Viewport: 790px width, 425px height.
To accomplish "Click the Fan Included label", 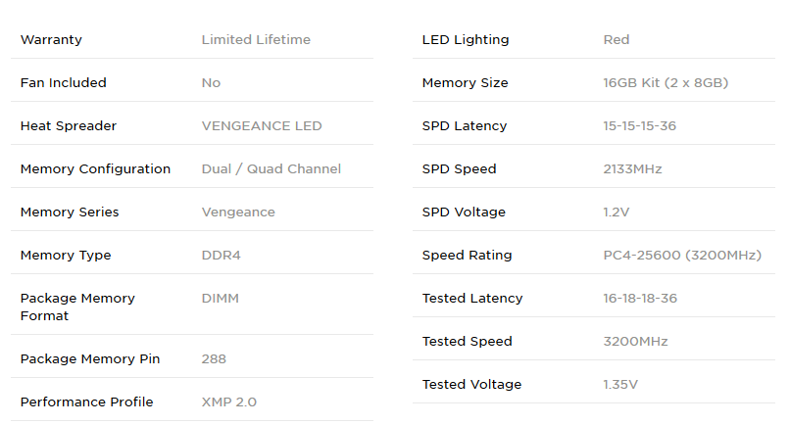I will (64, 82).
